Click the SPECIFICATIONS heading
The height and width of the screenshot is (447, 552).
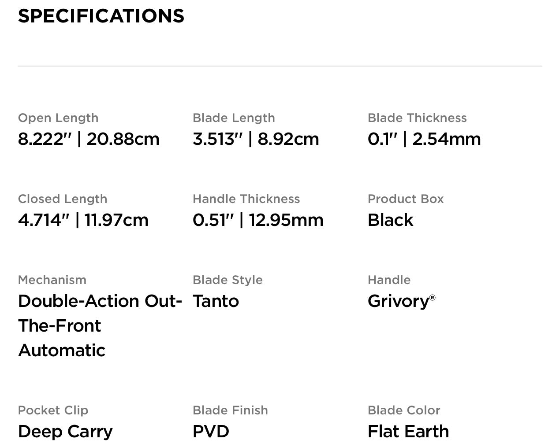click(x=101, y=16)
